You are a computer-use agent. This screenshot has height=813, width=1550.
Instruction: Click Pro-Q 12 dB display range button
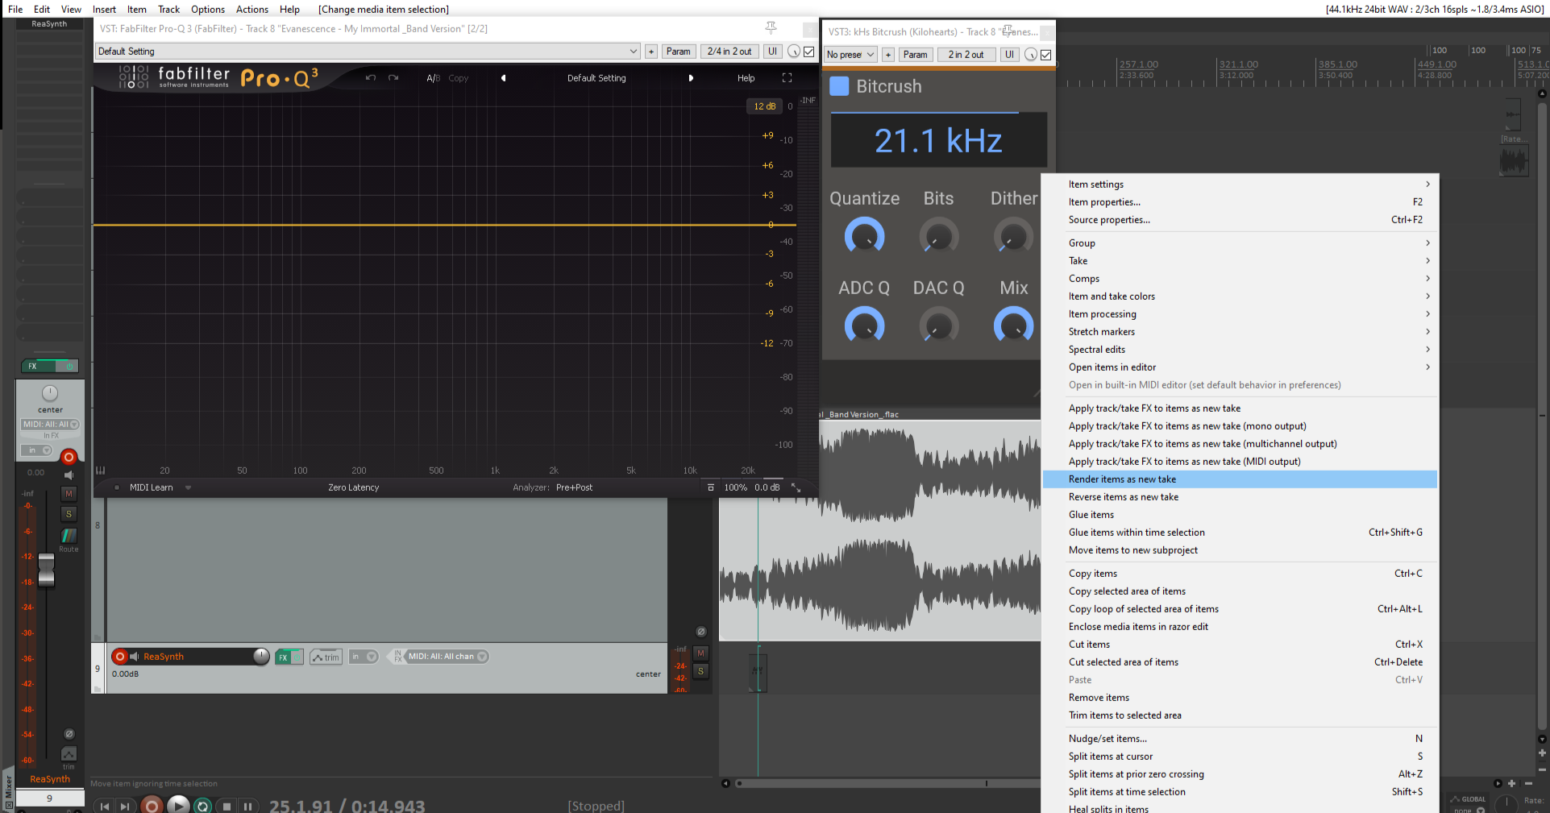(x=764, y=106)
